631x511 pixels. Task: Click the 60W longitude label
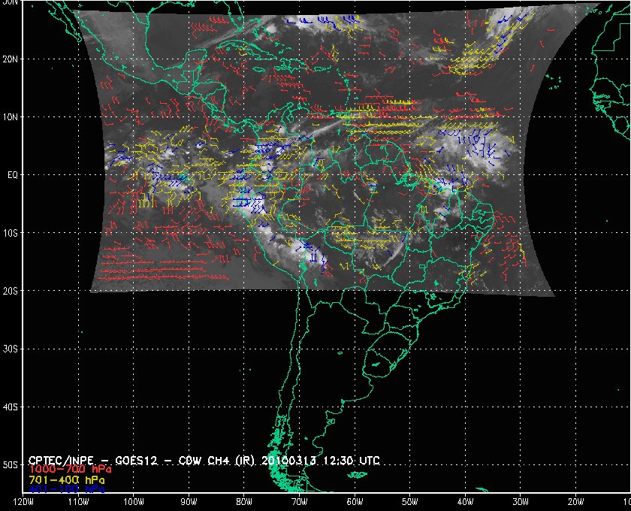coord(355,501)
